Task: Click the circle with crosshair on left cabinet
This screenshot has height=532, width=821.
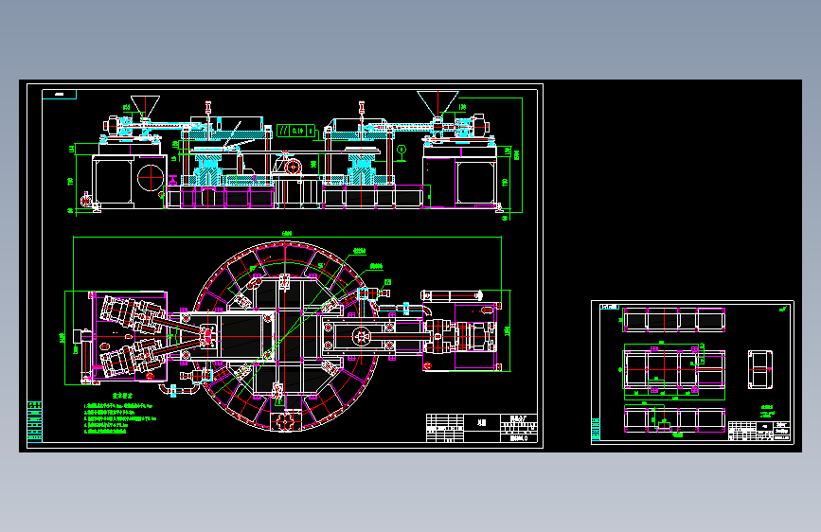Action: pos(151,178)
